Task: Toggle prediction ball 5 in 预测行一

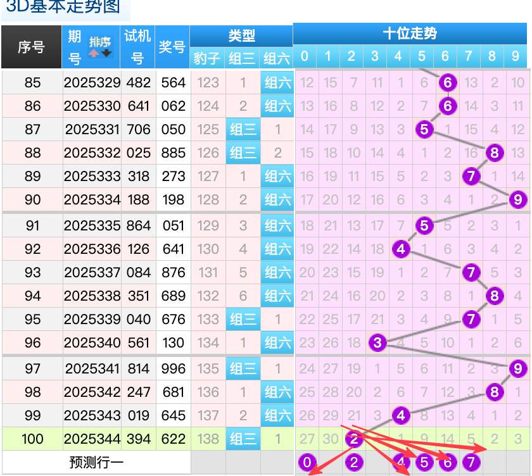Action: pyautogui.click(x=424, y=462)
